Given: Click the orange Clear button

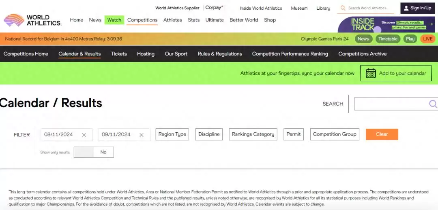Looking at the screenshot, I should click(x=382, y=134).
